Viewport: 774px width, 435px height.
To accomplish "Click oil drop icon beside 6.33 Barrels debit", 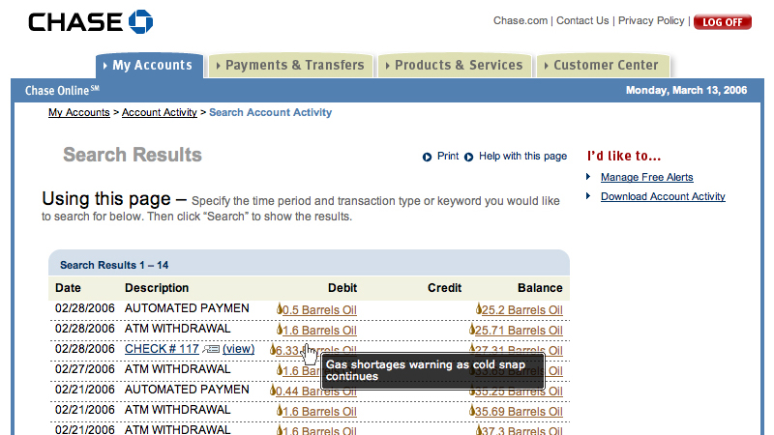I will point(273,349).
